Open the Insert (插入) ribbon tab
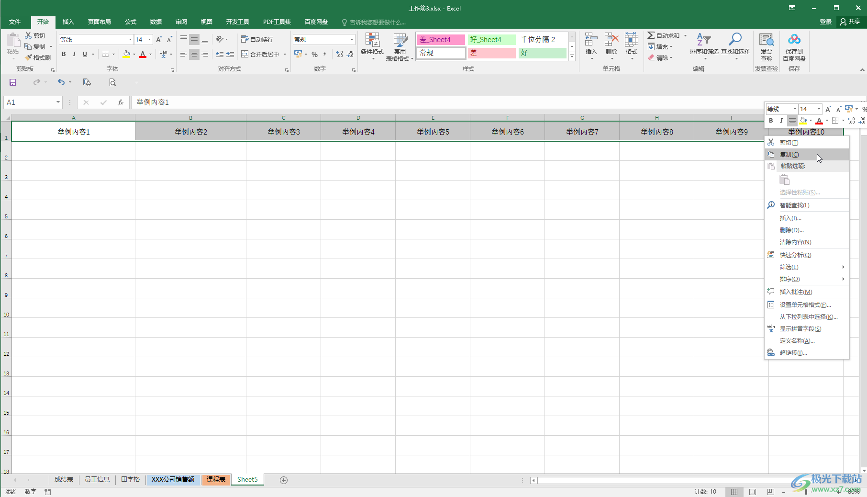 (68, 22)
